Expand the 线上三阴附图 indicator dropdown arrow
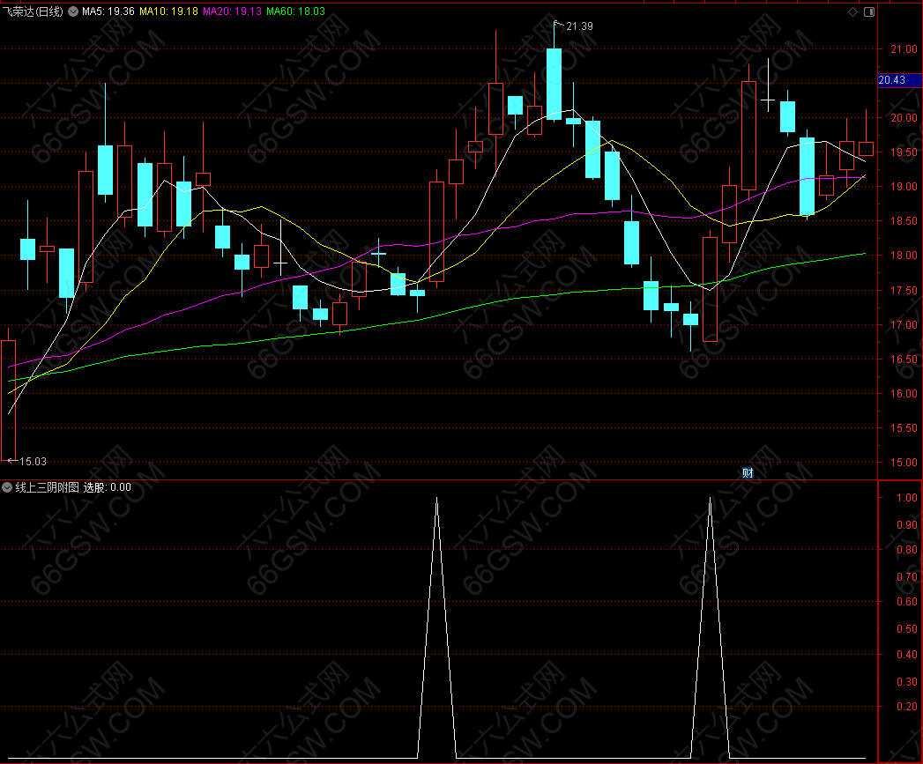 (8, 487)
